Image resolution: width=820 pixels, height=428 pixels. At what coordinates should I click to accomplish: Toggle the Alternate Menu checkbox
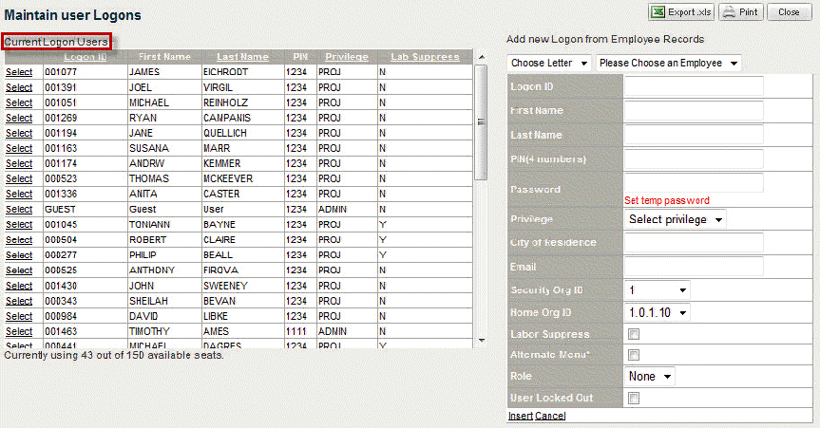(x=634, y=355)
